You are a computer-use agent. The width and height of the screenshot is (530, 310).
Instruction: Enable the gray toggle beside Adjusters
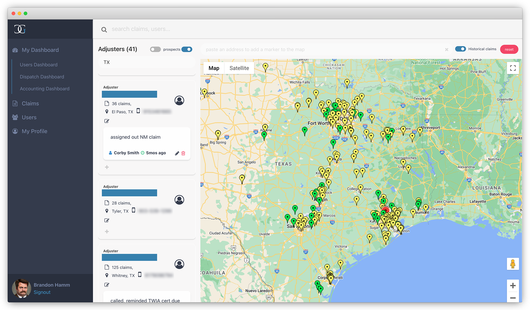pos(155,49)
